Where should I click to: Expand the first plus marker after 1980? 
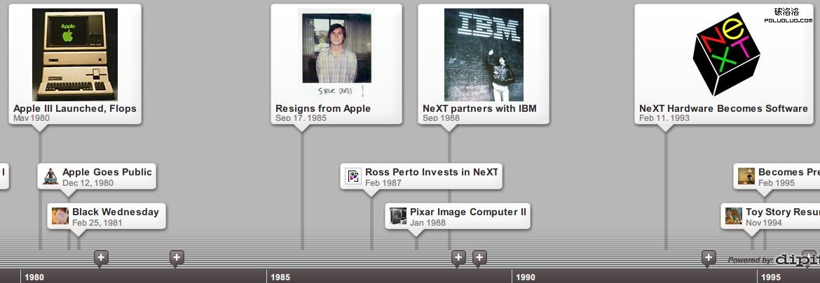click(101, 259)
